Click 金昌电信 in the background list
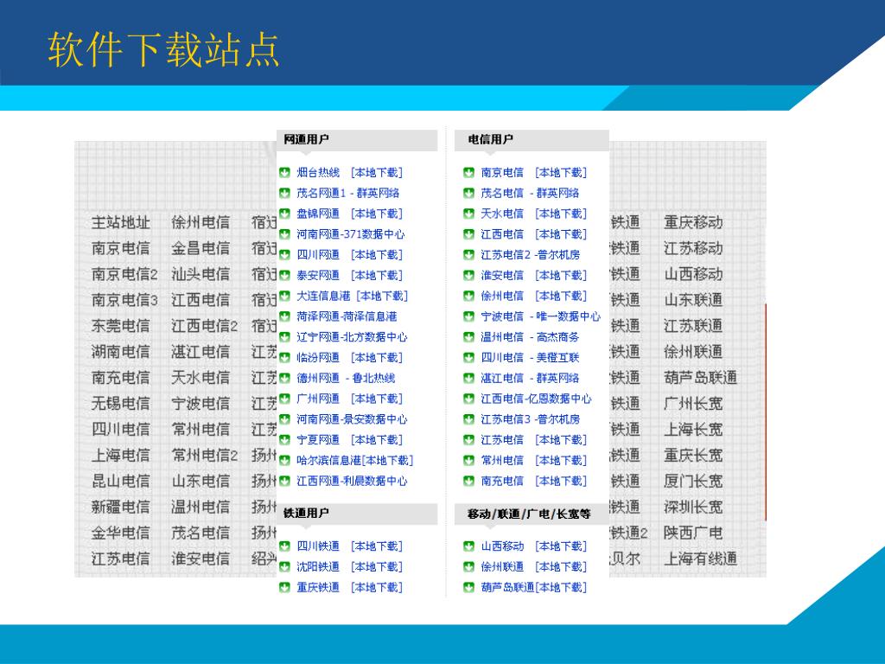Image resolution: width=885 pixels, height=664 pixels. [x=201, y=248]
